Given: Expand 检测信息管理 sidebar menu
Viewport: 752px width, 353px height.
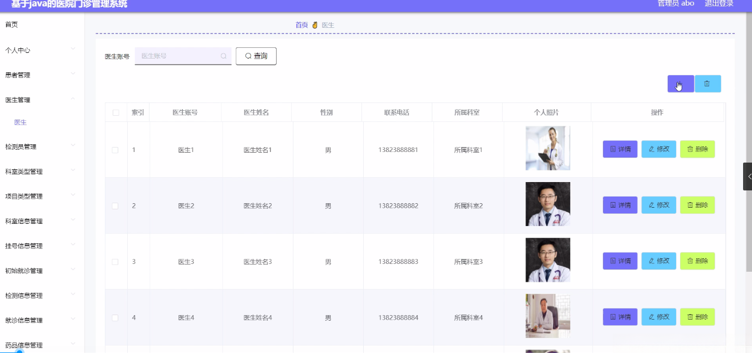Looking at the screenshot, I should click(x=42, y=296).
